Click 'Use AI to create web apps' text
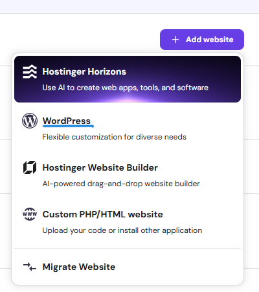Viewport: 259px width, 292px height. (x=90, y=88)
